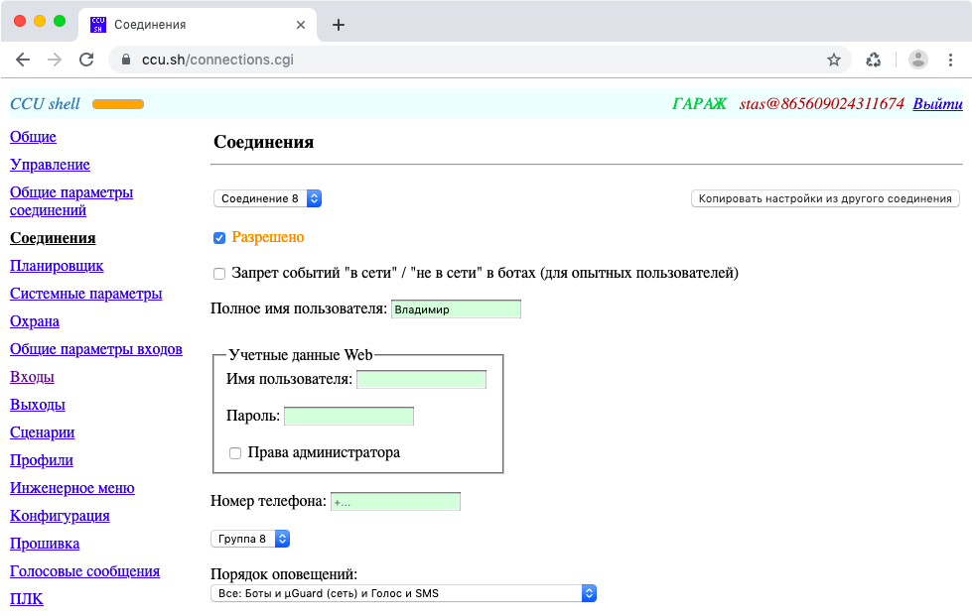Open Общие параметры соединений link
The height and width of the screenshot is (616, 972).
[71, 201]
